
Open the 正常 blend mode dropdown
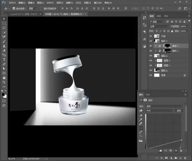tap(159, 26)
